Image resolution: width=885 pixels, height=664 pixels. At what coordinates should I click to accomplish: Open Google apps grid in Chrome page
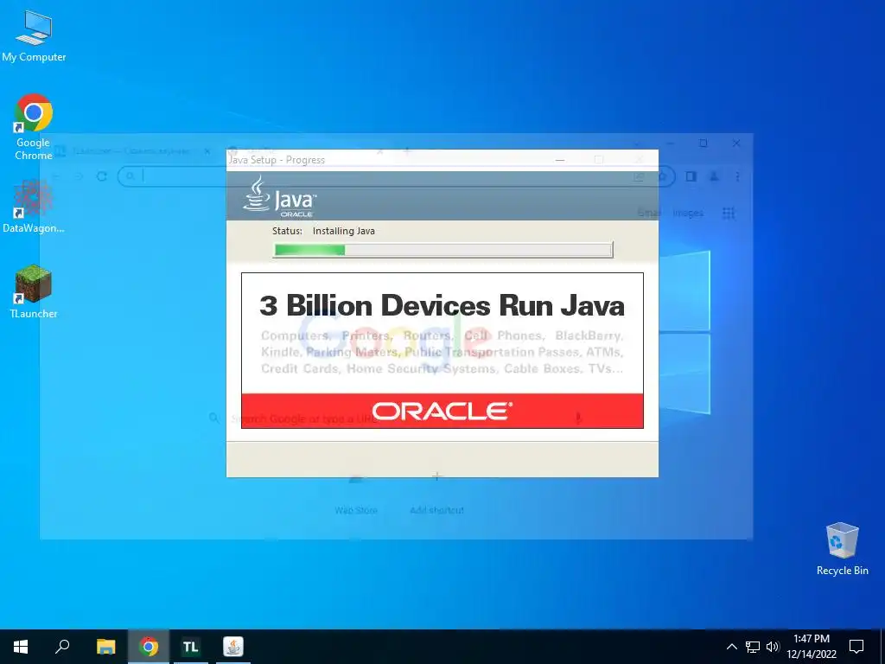pos(729,213)
